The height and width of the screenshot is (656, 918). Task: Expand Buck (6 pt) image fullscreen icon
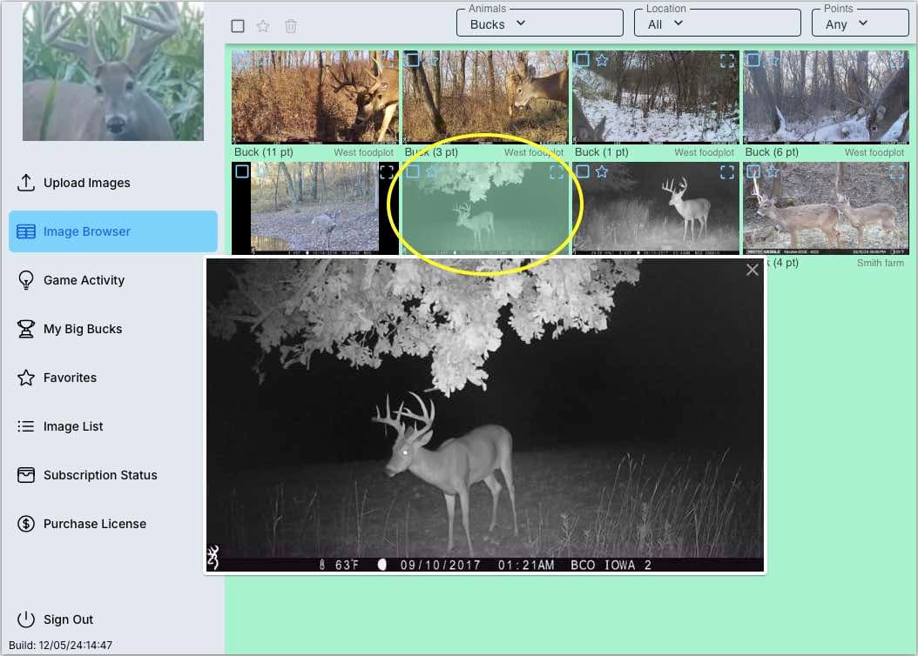pyautogui.click(x=897, y=60)
